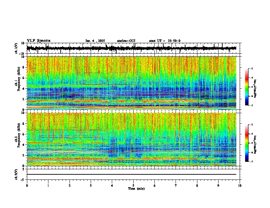Screen dimensions: 270x208
Task: Click time axis tick label "1"
Action: pyautogui.click(x=48, y=186)
